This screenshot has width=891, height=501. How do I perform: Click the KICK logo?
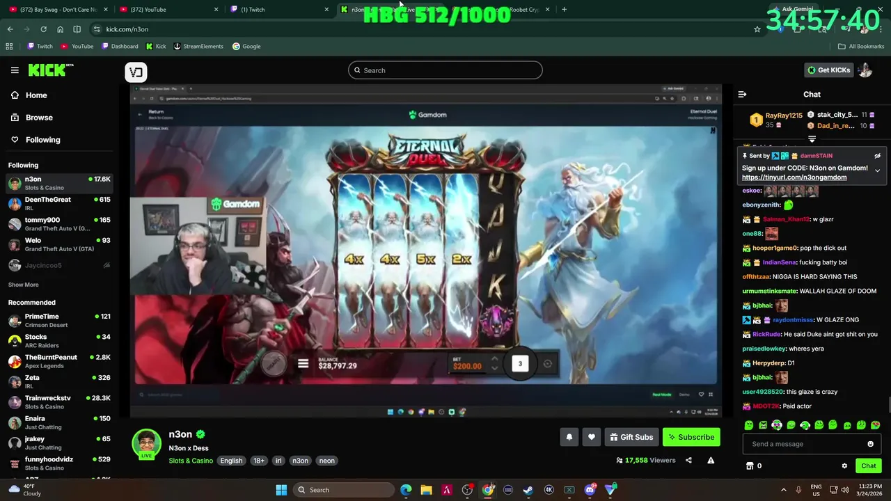click(51, 70)
